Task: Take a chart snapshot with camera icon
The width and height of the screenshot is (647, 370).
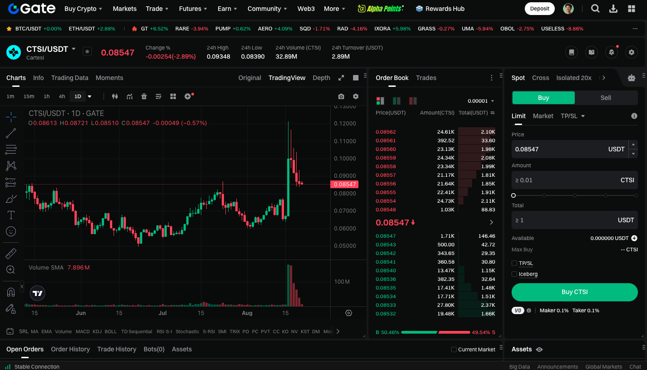Action: [x=341, y=96]
